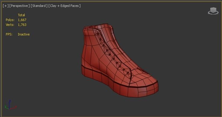Click the ViewCube navigation icon
This screenshot has width=222, height=117.
pyautogui.click(x=213, y=11)
